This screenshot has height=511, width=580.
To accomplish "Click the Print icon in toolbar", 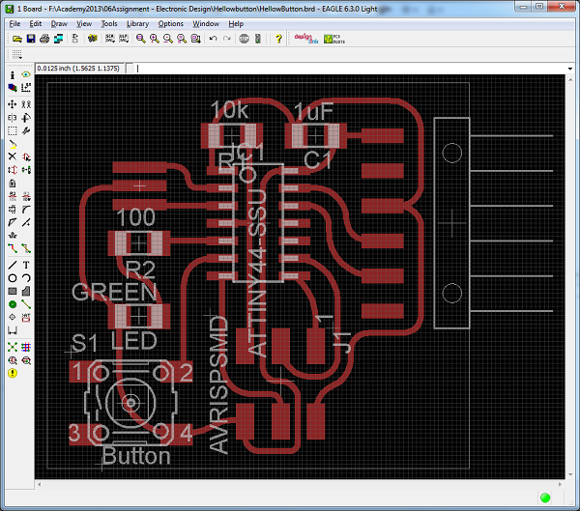I will [x=44, y=39].
